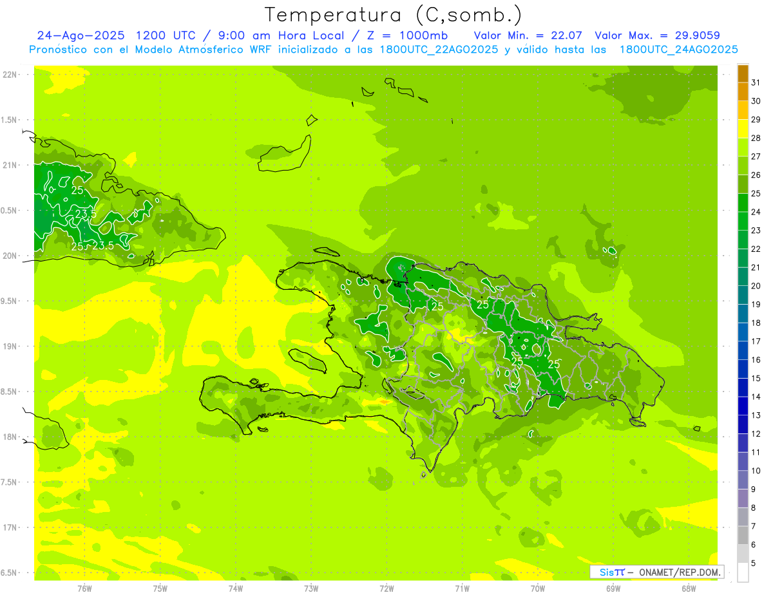Click the colorbar label "12"
This screenshot has width=773, height=597.
pos(756,433)
